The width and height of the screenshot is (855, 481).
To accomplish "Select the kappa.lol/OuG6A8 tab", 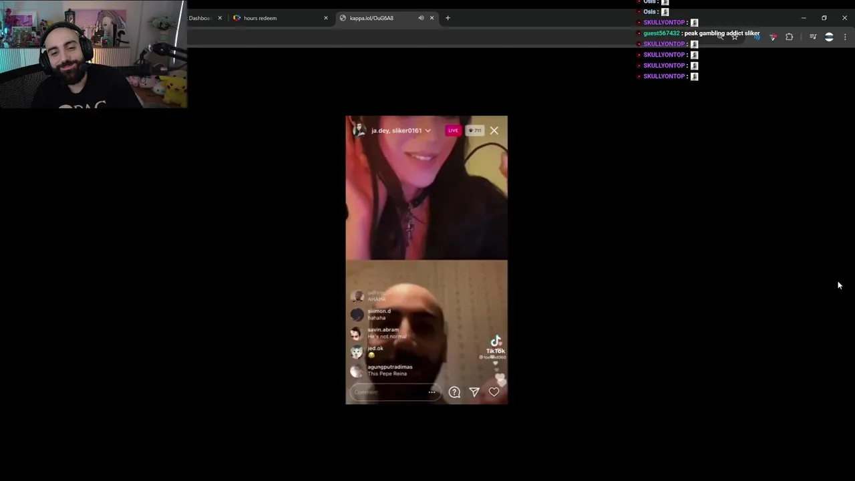I will (x=387, y=18).
